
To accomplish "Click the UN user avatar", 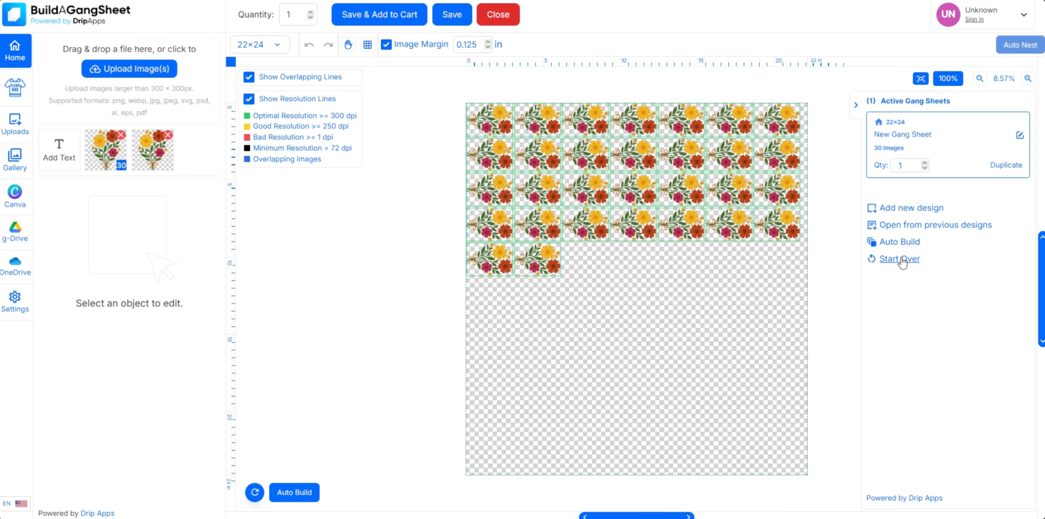I will [x=948, y=14].
